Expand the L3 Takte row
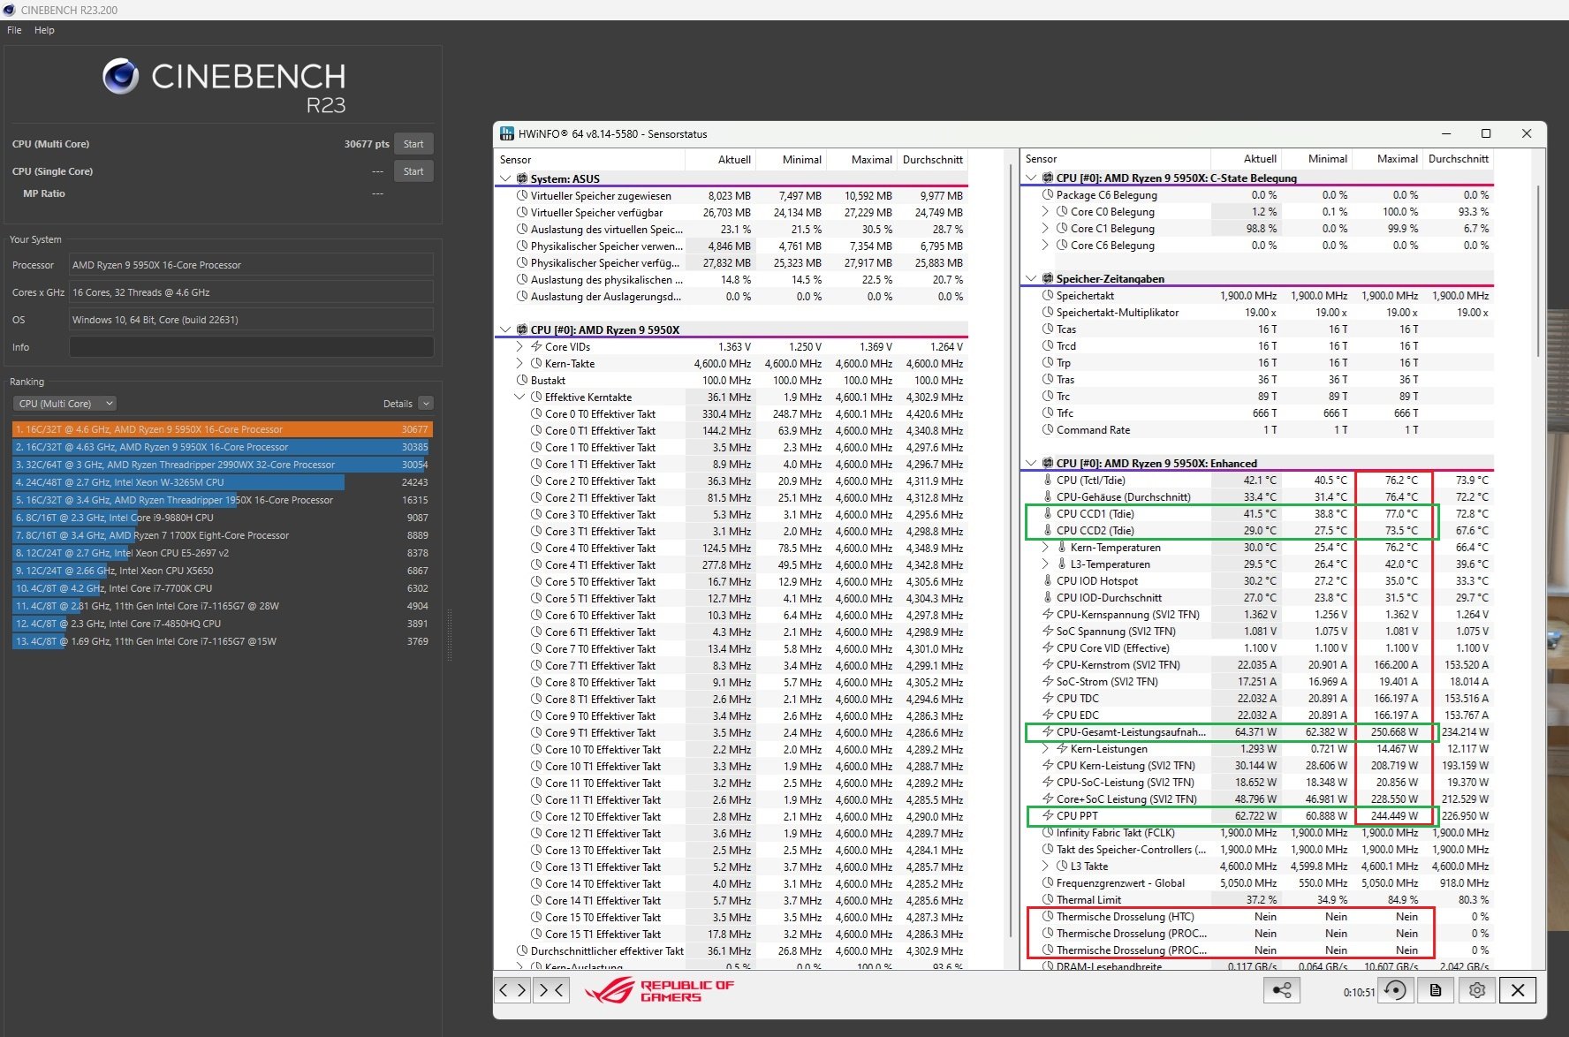1569x1037 pixels. tap(1045, 866)
